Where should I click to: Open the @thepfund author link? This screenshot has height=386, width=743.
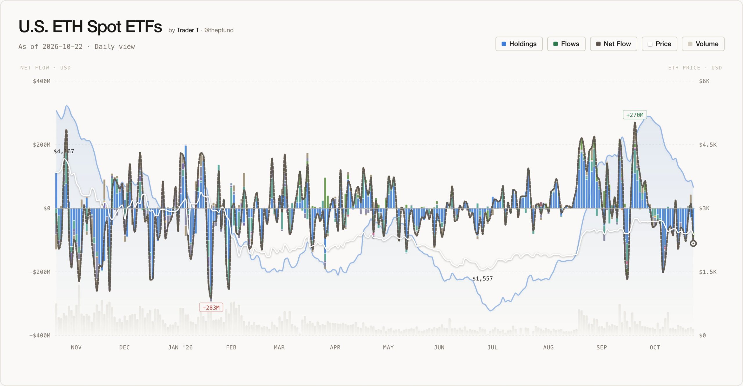click(219, 30)
